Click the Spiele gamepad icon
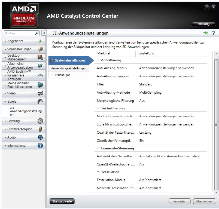This screenshot has height=209, width=219. point(40,101)
